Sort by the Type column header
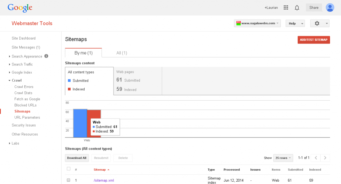The width and height of the screenshot is (341, 184). [x=211, y=170]
